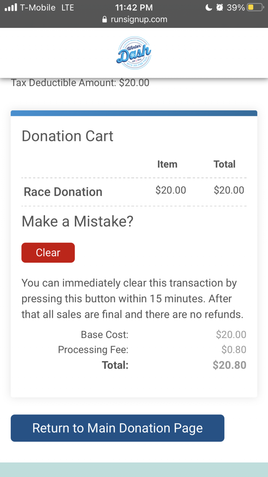Tap the Donation Cart heading

click(67, 136)
